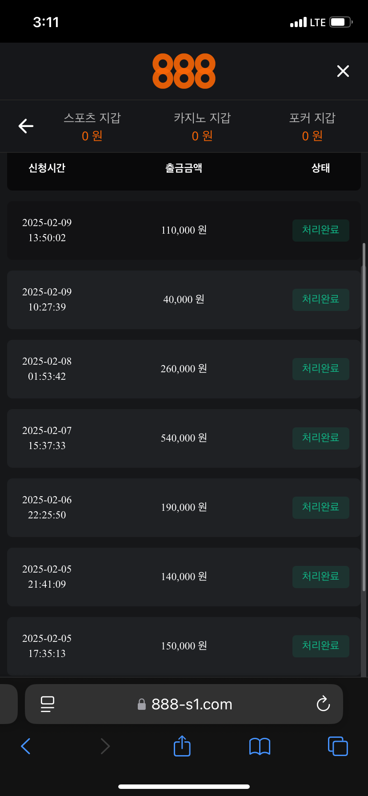
Task: Click 처리완료 status for 540,000 원 withdrawal
Action: (x=320, y=438)
